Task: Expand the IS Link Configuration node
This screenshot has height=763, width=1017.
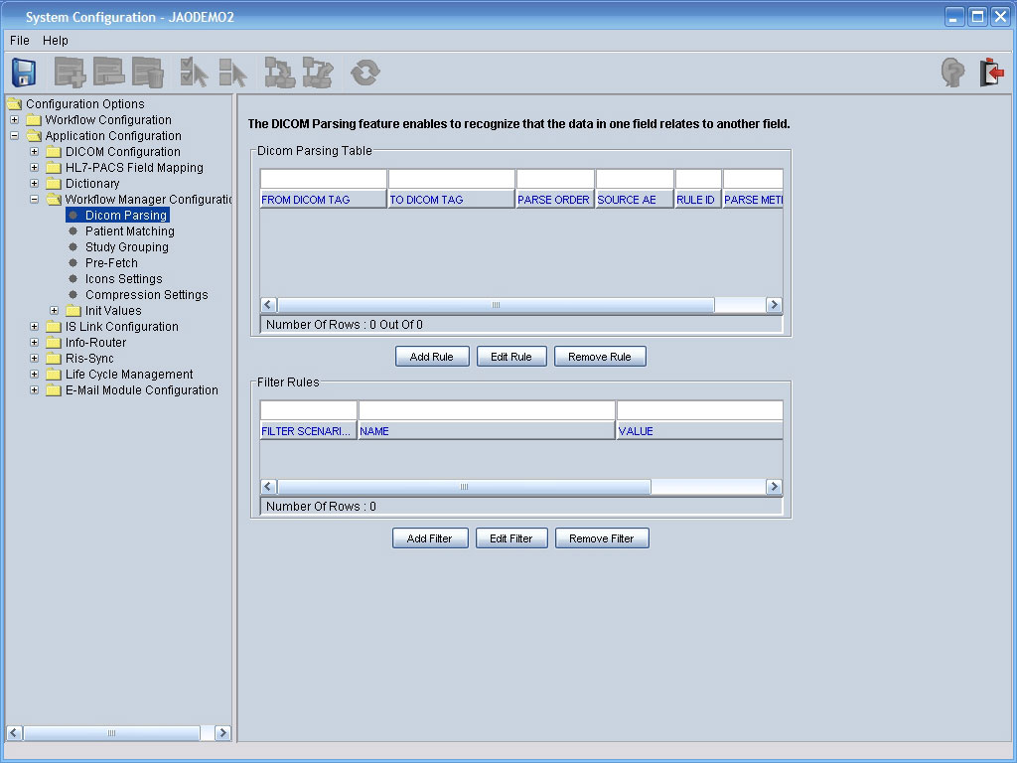Action: (x=35, y=326)
